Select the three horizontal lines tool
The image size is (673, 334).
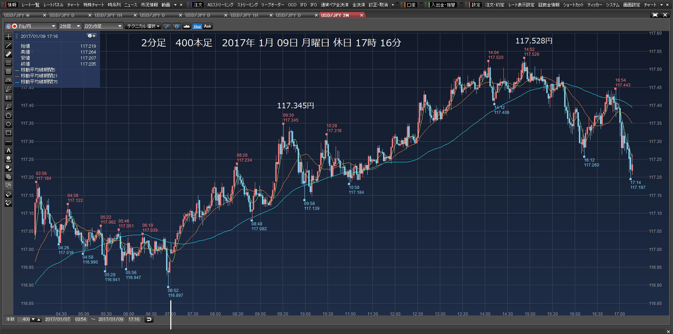click(8, 63)
